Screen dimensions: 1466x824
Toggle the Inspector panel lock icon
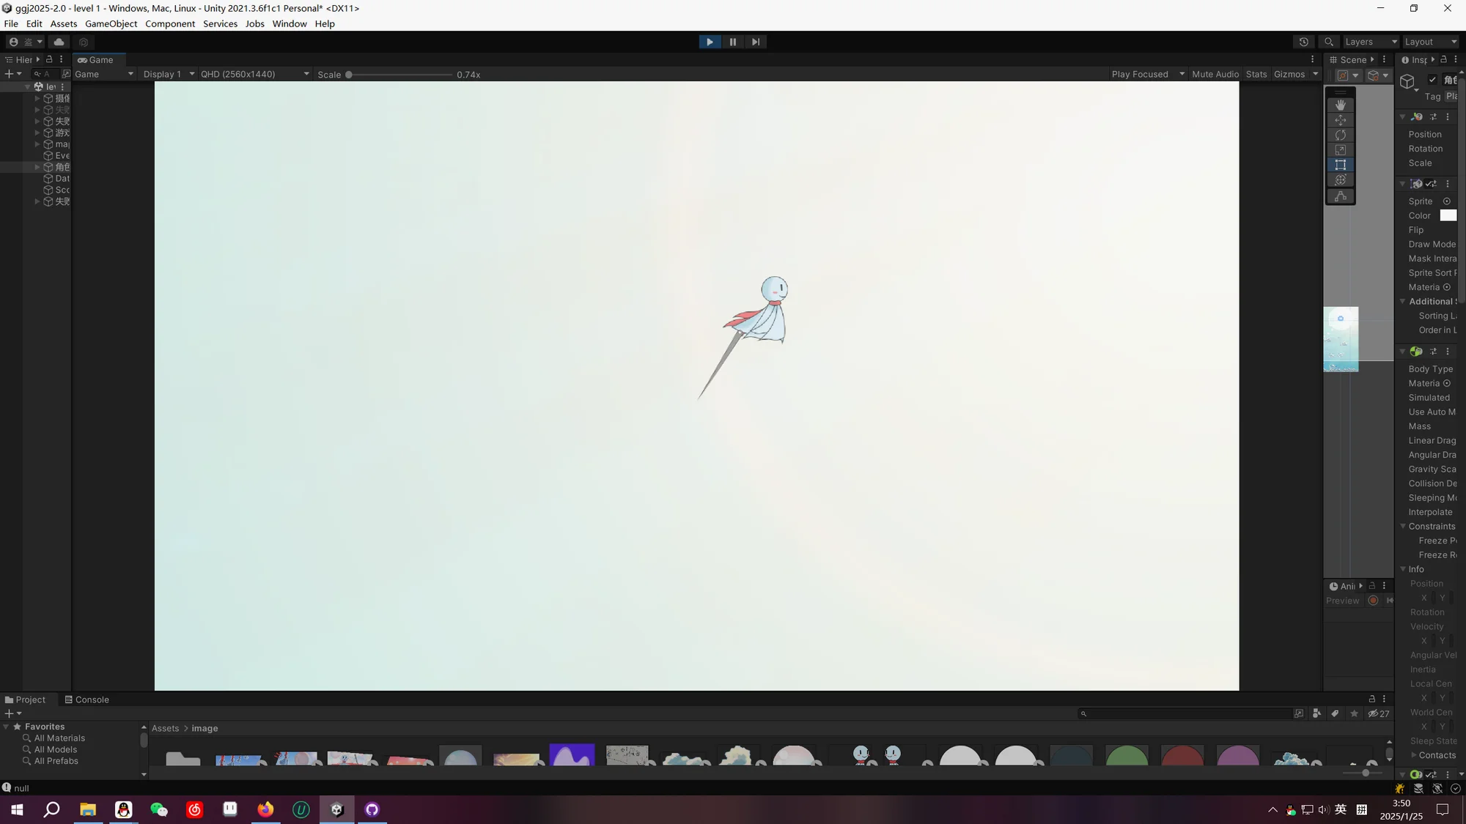1443,59
